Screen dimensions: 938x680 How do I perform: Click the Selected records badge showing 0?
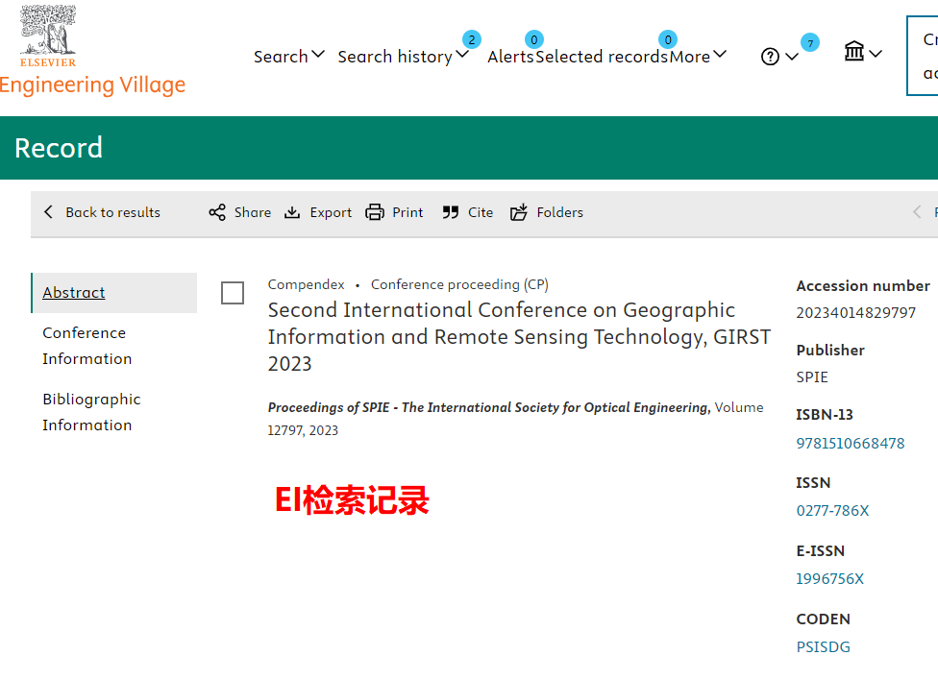pos(668,39)
